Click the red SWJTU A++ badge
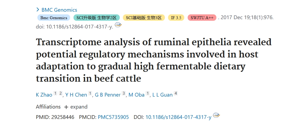Screen dimensions: 296x133 click(202, 18)
